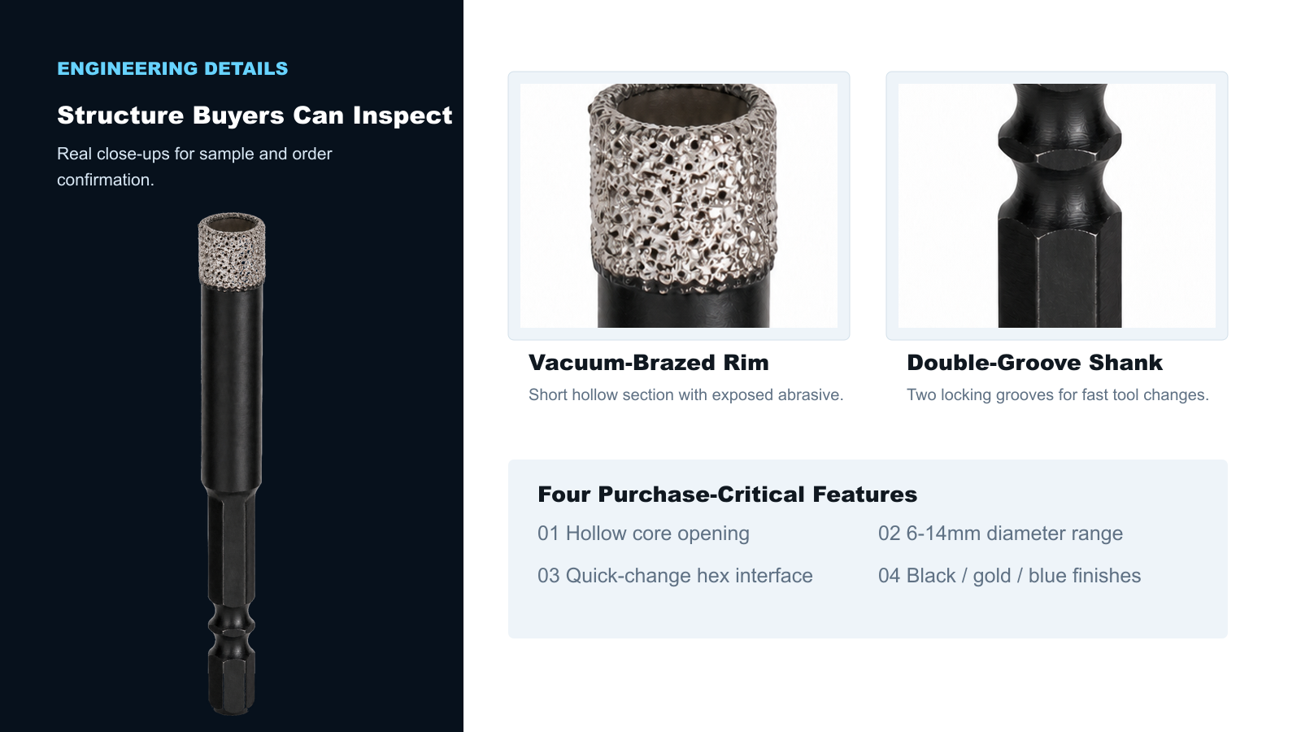
Task: Click the Real close-ups subtitle text
Action: coord(194,167)
